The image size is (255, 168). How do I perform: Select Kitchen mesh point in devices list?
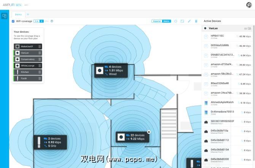point(28,72)
